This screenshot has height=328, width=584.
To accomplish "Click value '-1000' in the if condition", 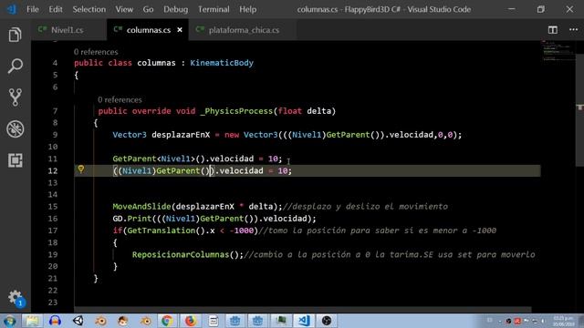I will pos(241,231).
